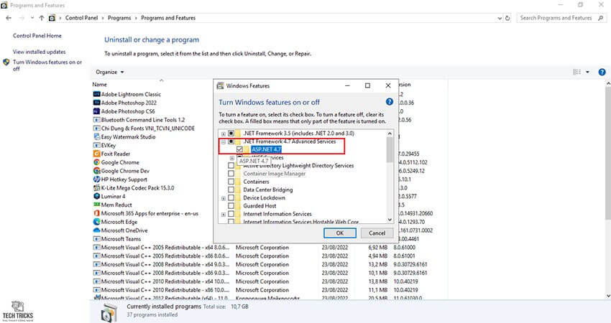Click the features list vertical scrollbar
The image size is (611, 323).
[x=390, y=150]
